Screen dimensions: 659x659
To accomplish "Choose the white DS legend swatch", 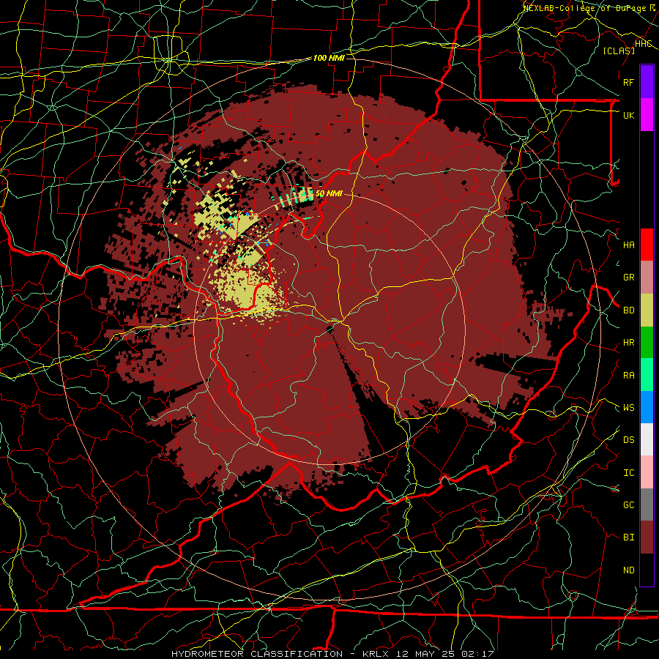I will (x=647, y=439).
